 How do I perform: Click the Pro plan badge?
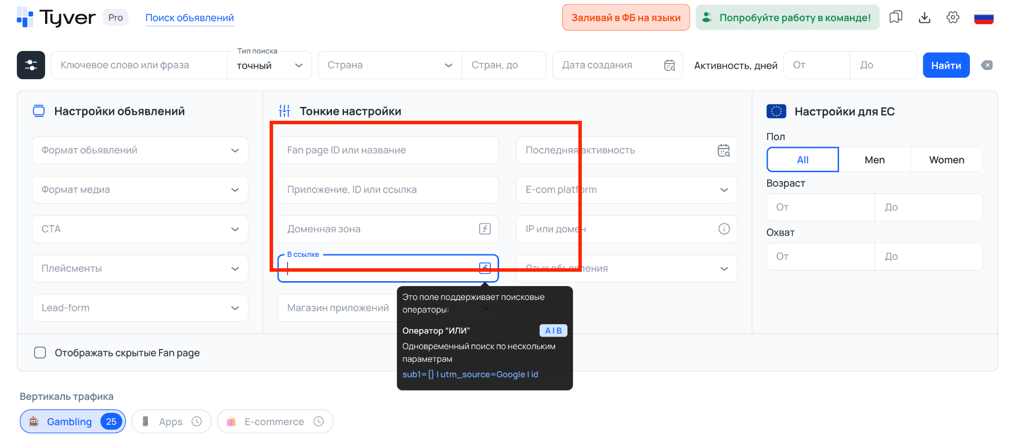click(x=115, y=17)
